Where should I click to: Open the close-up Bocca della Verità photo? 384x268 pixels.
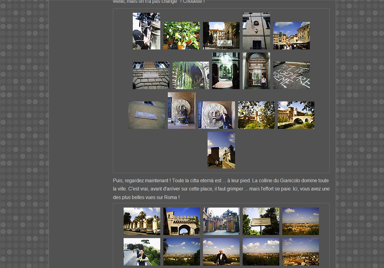[216, 115]
